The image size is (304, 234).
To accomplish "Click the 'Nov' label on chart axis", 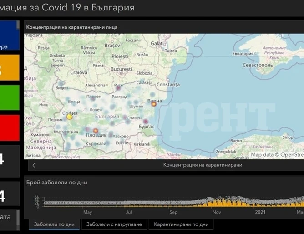I will 217,212.
